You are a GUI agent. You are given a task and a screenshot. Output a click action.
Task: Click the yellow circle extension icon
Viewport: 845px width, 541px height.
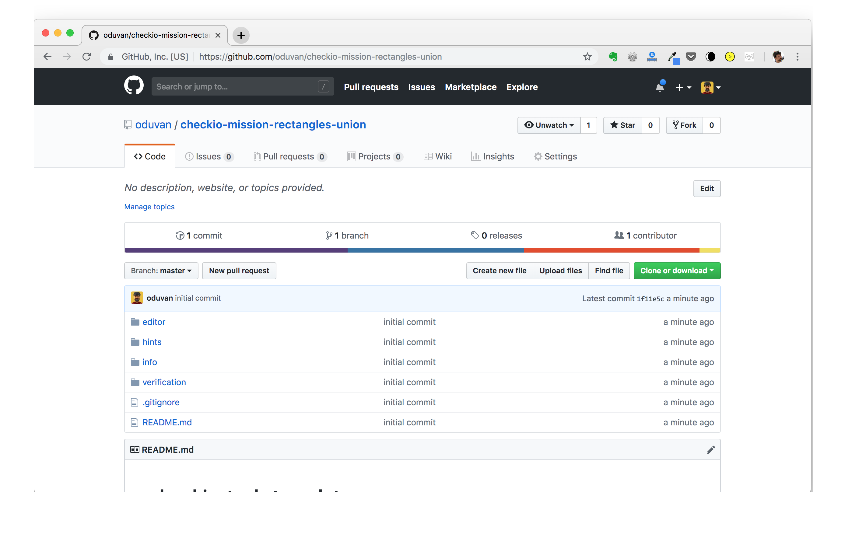[x=730, y=57]
